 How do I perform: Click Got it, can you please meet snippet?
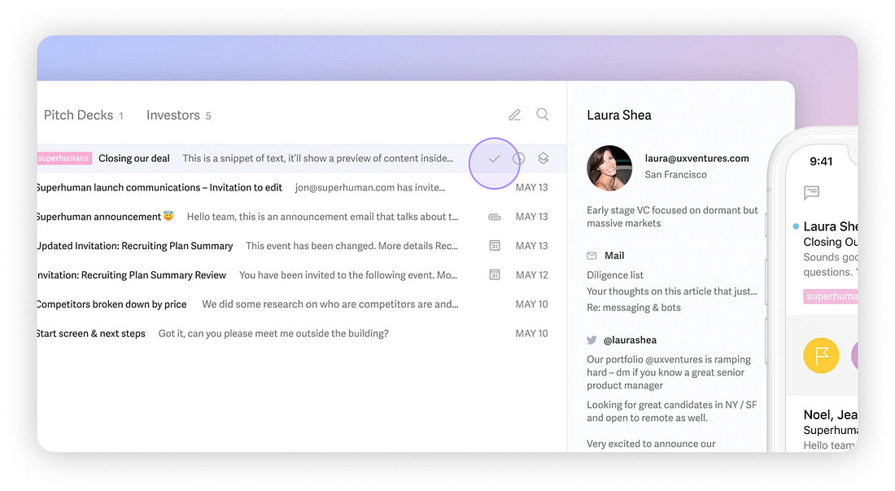click(x=273, y=333)
